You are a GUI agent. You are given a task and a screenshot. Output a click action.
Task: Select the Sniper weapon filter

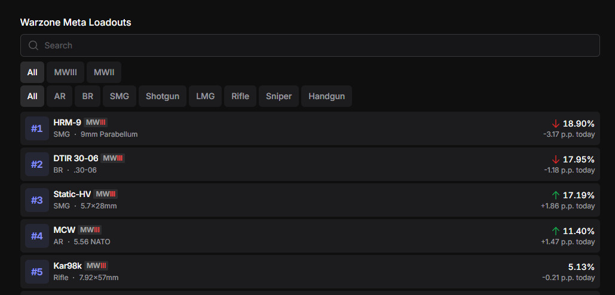tap(279, 96)
